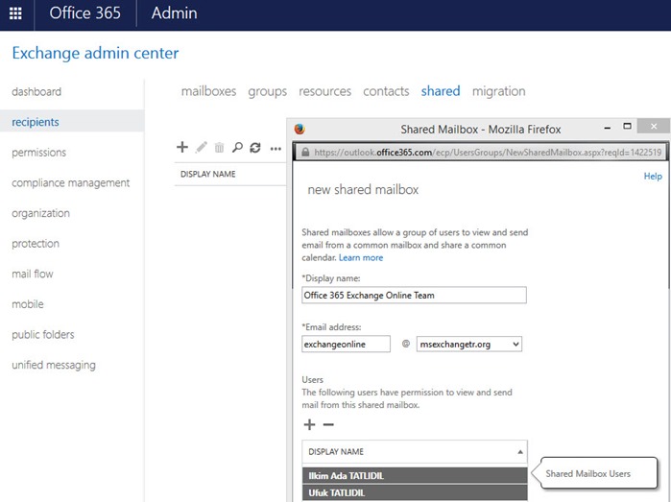Close the Shared Mailbox Firefox window
This screenshot has width=671, height=502.
(x=654, y=127)
